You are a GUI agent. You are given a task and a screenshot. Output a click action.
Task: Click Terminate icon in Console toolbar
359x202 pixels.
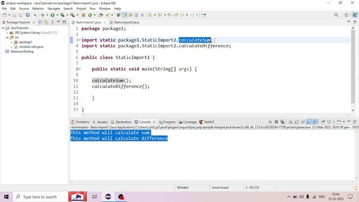270,122
